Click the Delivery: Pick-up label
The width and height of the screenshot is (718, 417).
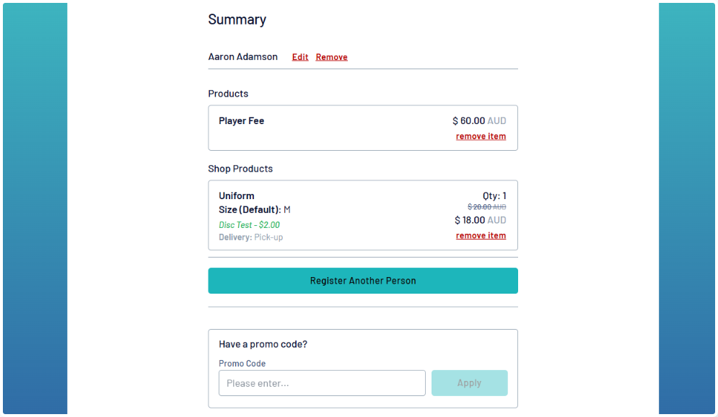tap(250, 237)
